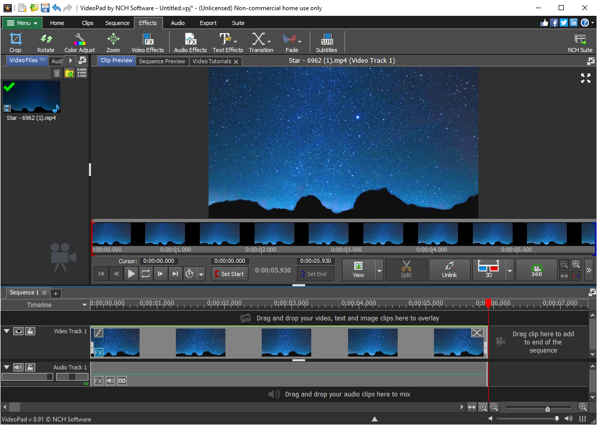
Task: Apply the Zoom effect
Action: (x=113, y=42)
